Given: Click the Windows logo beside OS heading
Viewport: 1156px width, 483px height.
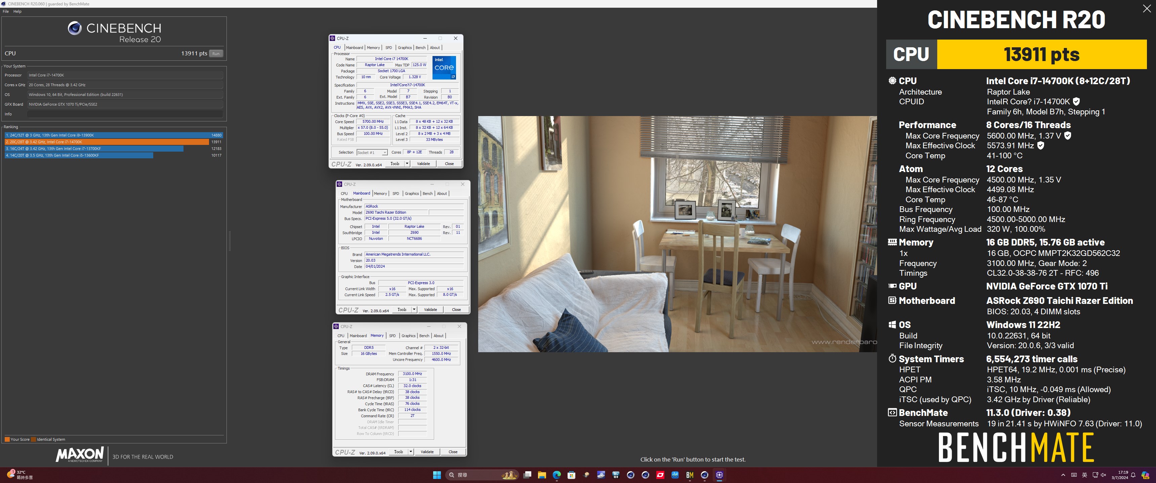Looking at the screenshot, I should pos(892,325).
